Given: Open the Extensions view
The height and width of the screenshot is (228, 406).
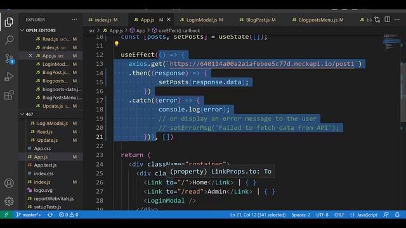Looking at the screenshot, I should click(9, 95).
